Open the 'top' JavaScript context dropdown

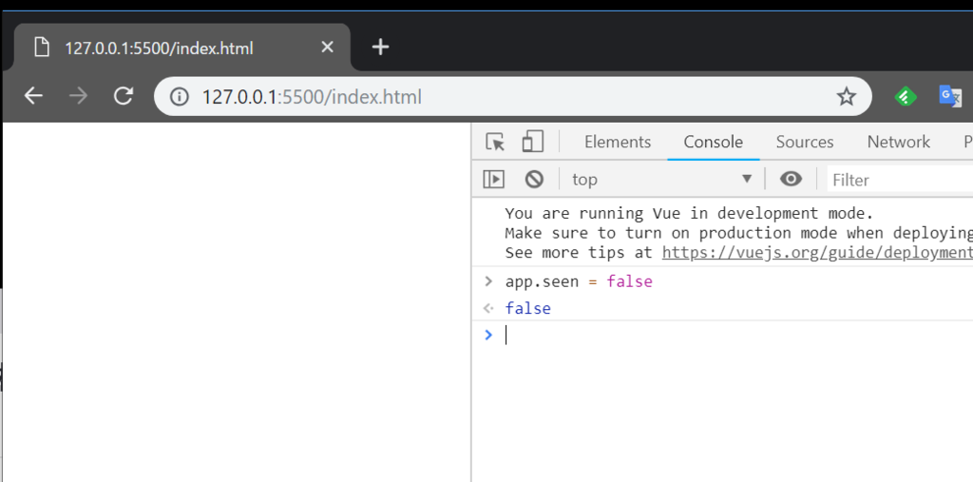pos(661,180)
